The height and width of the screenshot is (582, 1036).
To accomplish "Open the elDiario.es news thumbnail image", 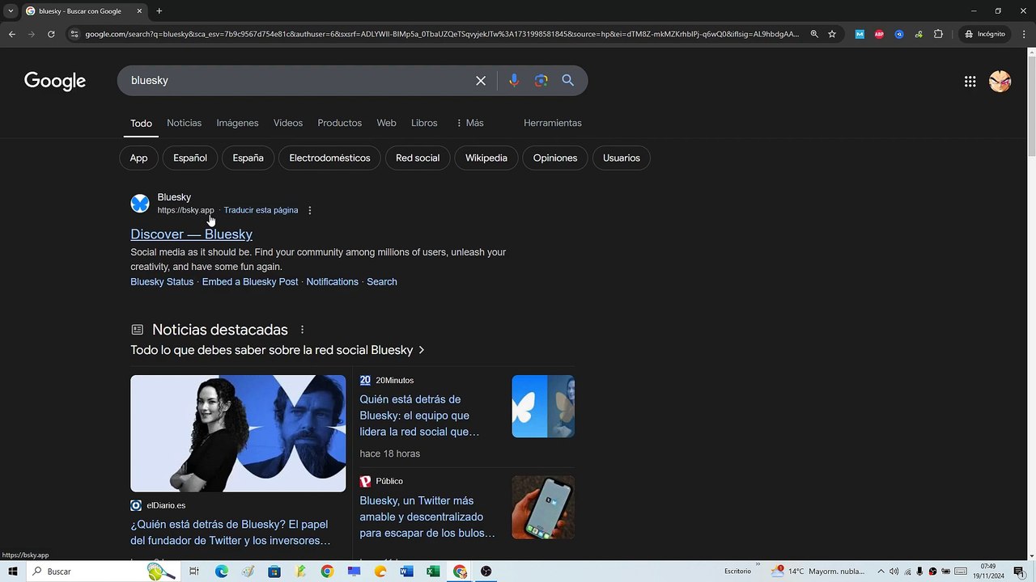I will [238, 433].
